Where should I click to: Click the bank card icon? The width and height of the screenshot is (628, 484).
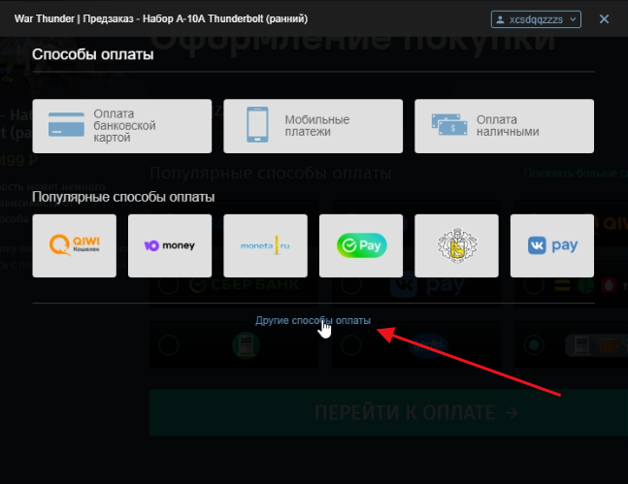(x=66, y=124)
